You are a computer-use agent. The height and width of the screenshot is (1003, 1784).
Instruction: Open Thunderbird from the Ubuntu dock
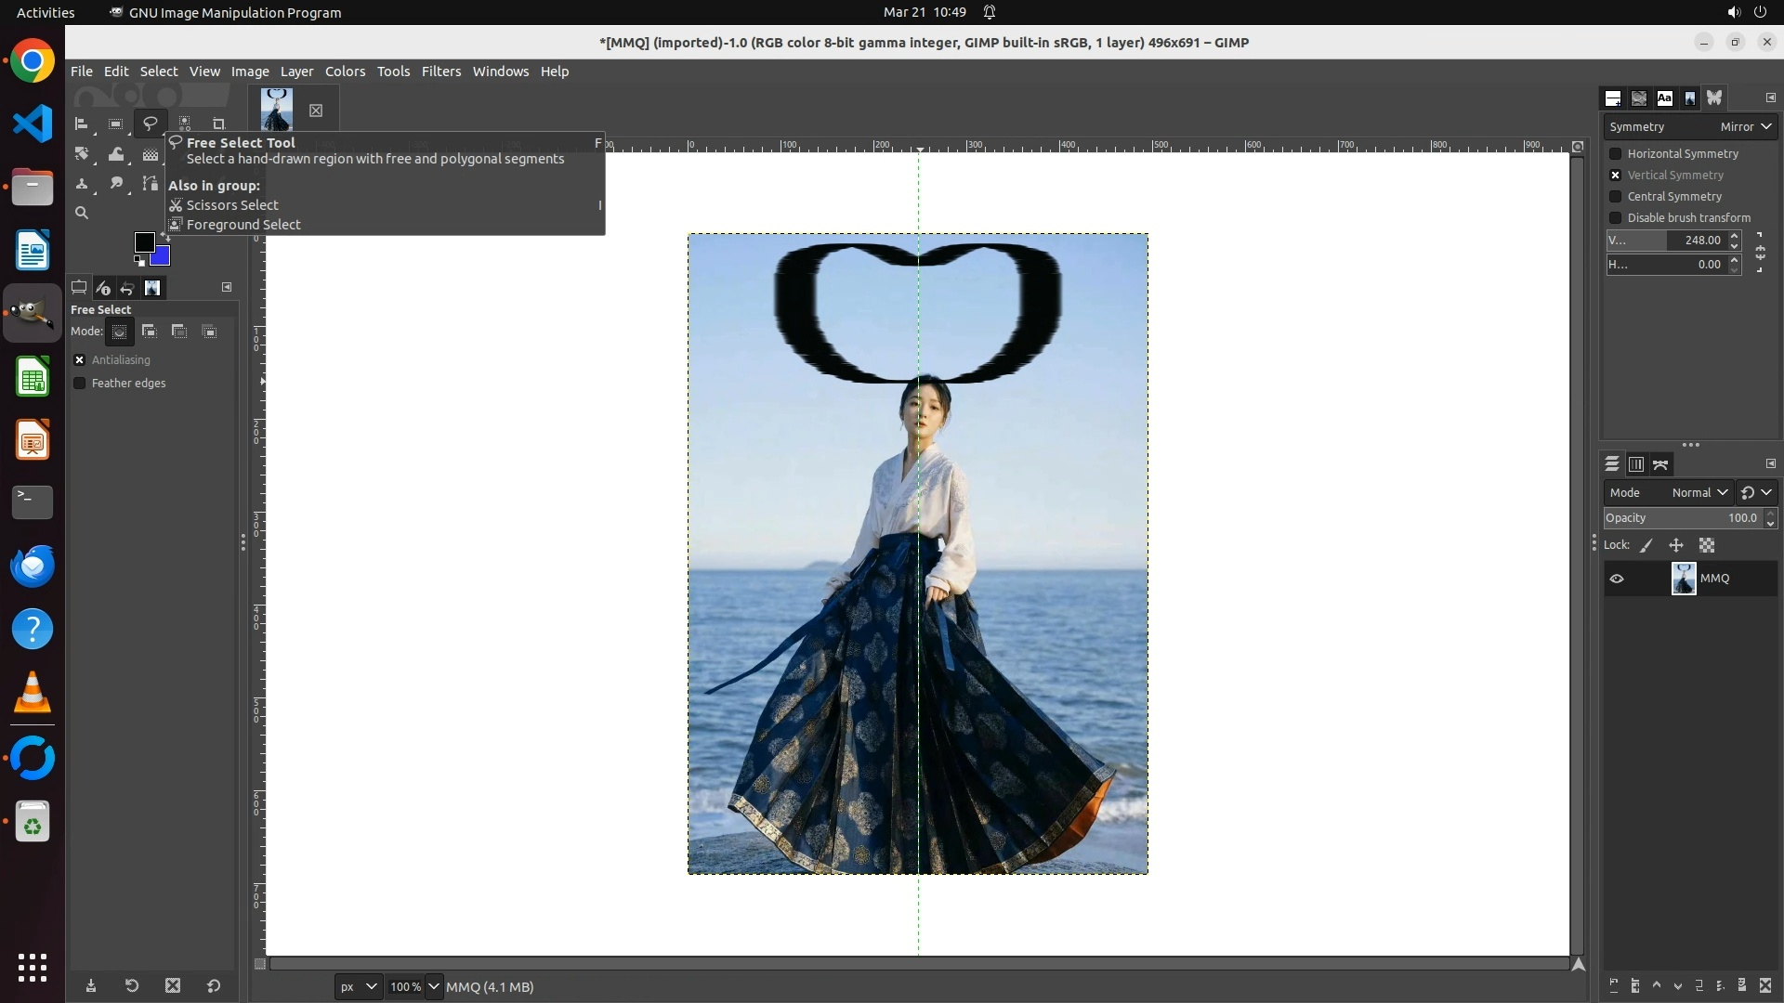33,566
